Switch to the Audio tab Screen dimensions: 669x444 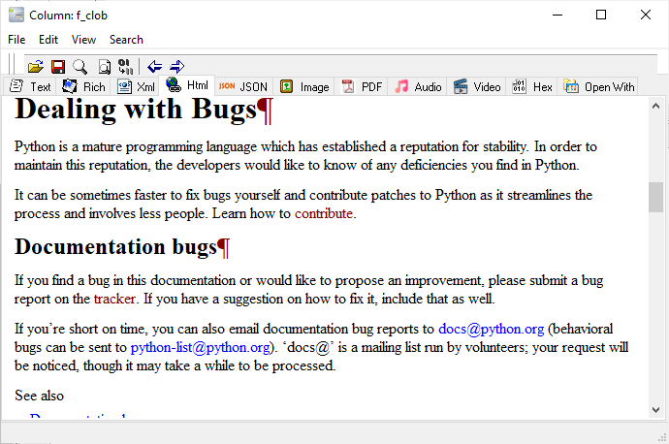click(x=418, y=86)
